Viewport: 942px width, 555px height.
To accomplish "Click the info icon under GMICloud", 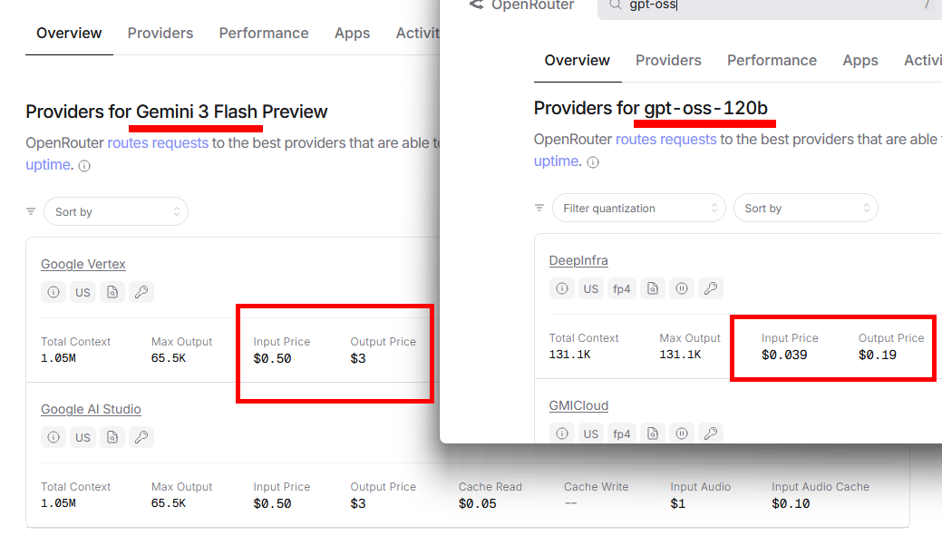I will pos(562,433).
